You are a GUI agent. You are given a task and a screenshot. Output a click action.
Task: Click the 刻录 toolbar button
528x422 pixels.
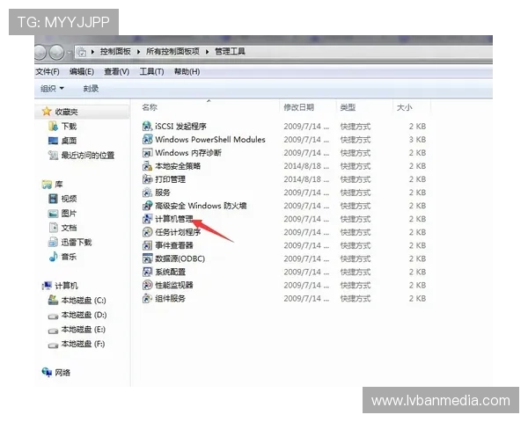91,89
